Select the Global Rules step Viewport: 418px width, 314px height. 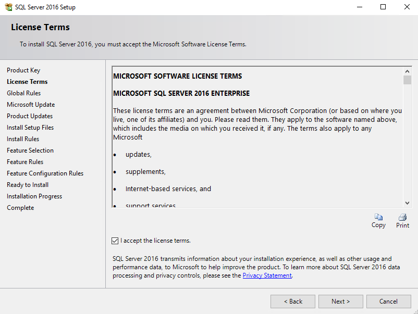click(x=23, y=93)
